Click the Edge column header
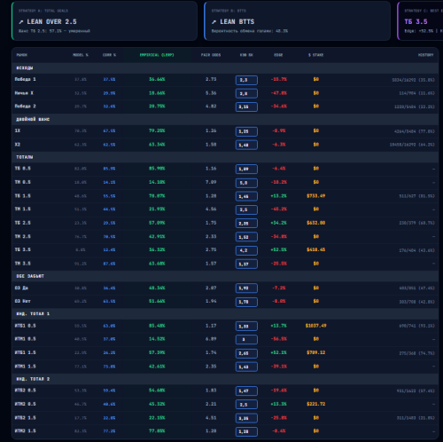Viewport: 443px width, 442px height. coord(278,55)
